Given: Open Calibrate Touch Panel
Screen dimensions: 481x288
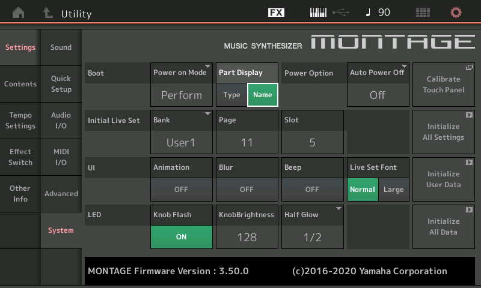Looking at the screenshot, I should pyautogui.click(x=443, y=85).
